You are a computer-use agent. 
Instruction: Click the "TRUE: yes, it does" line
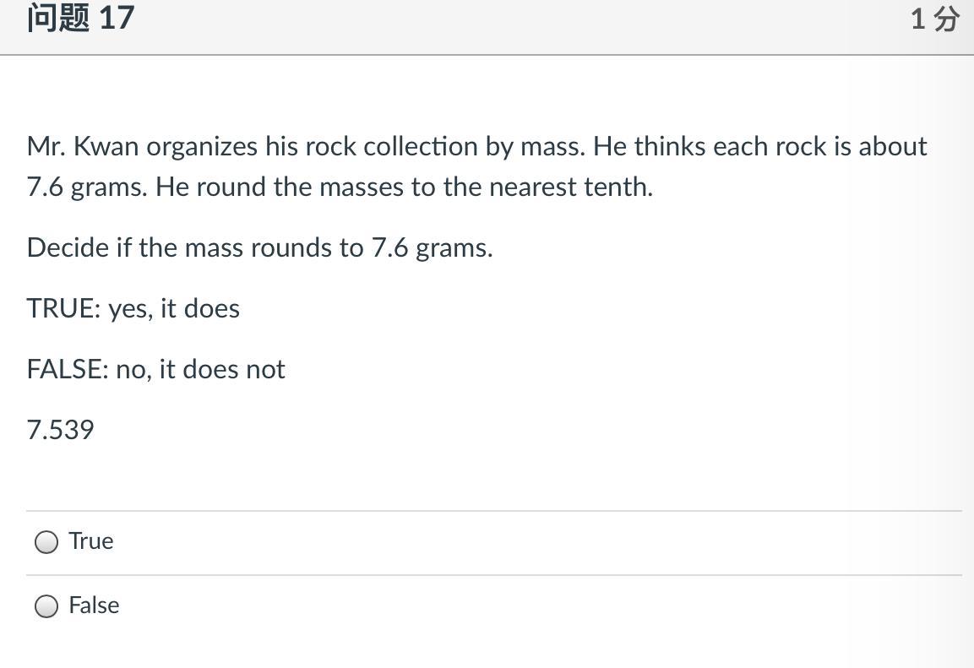pos(133,308)
